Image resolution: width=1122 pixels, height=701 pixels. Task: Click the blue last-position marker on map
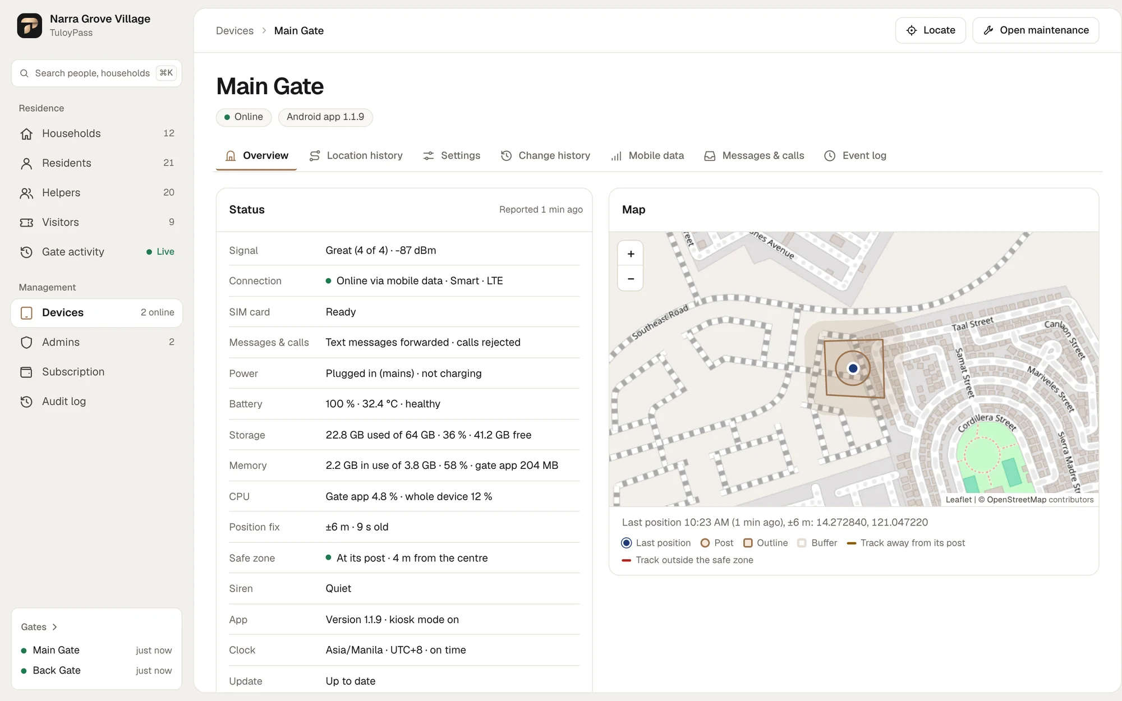pyautogui.click(x=853, y=368)
